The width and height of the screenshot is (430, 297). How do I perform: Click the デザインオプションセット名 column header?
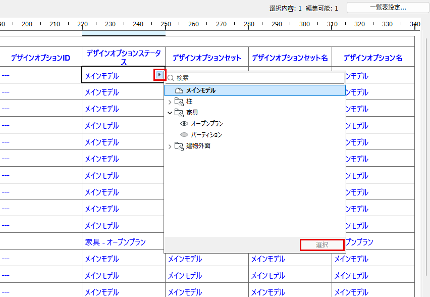coord(290,58)
